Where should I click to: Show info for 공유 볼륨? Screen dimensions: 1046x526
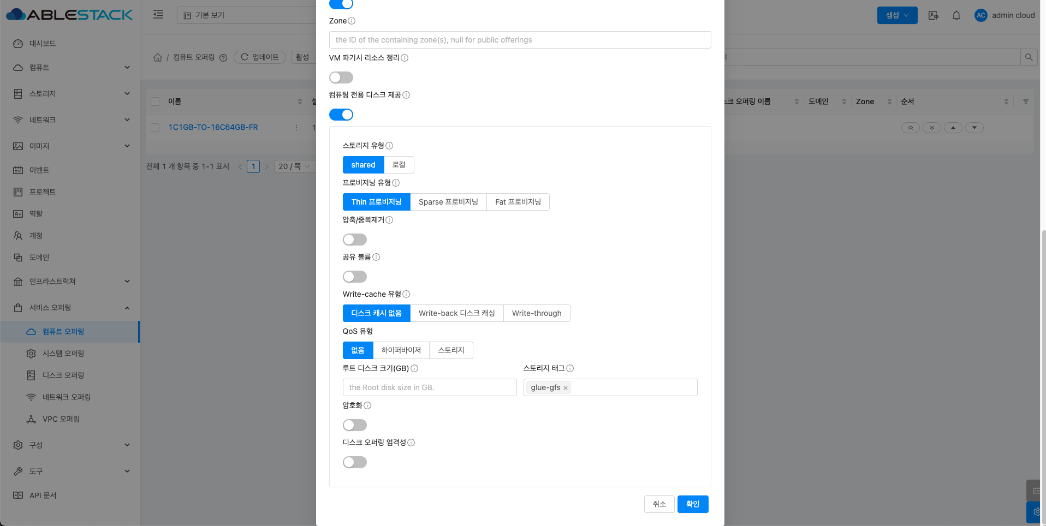(x=376, y=257)
